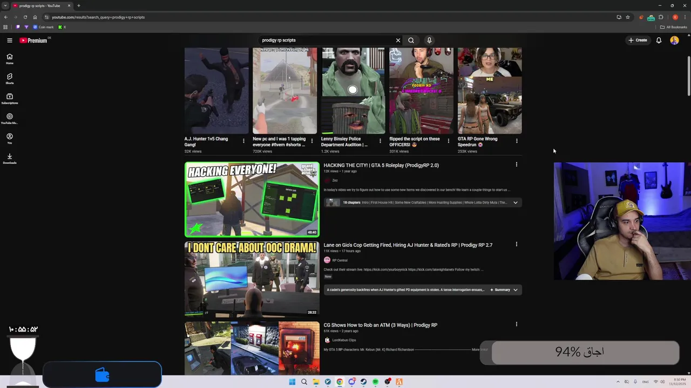The image size is (691, 388).
Task: Open the YouTube guide hamburger menu
Action: click(x=10, y=40)
